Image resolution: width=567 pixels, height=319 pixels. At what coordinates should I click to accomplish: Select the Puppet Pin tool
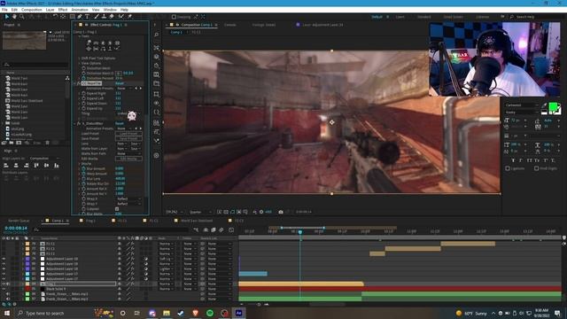[129, 17]
